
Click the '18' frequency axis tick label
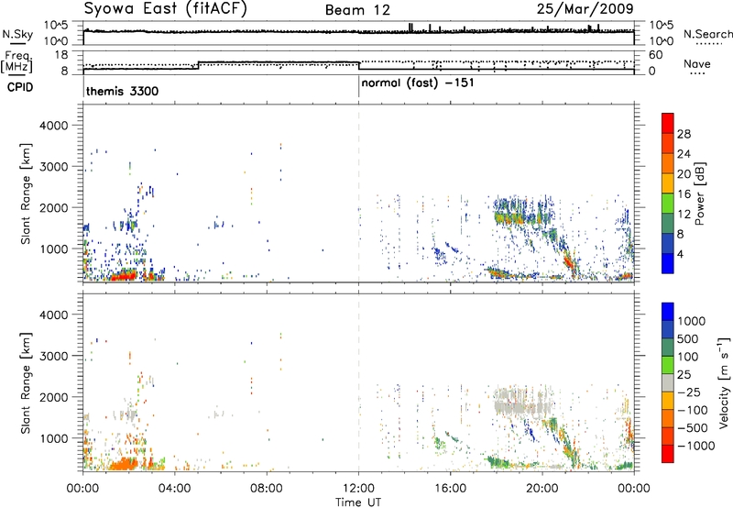point(61,55)
